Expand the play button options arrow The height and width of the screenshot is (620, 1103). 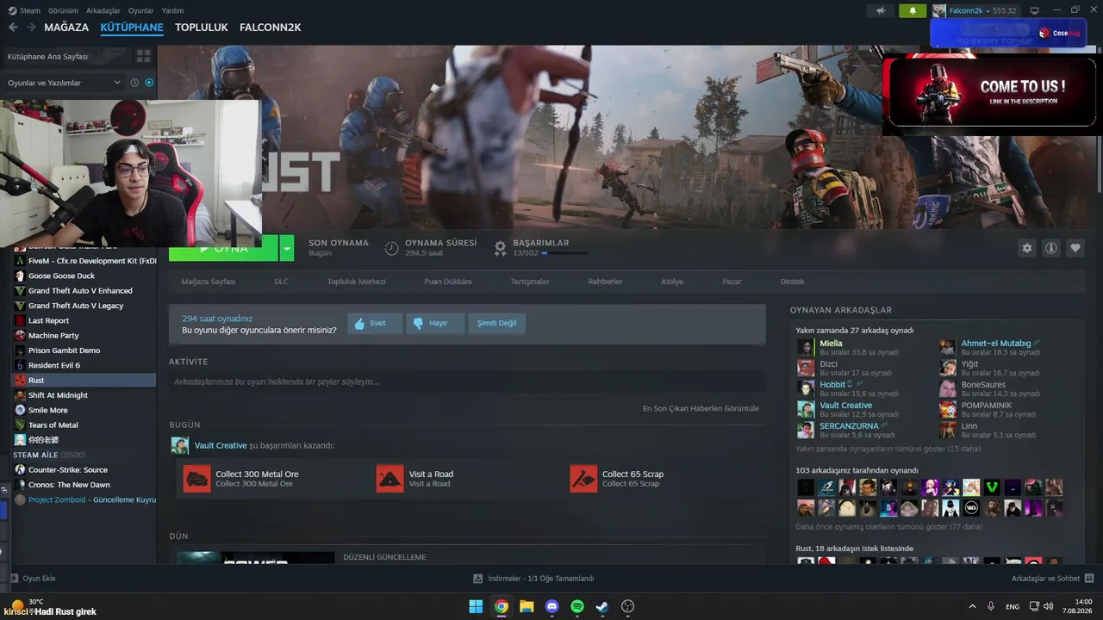click(x=287, y=248)
